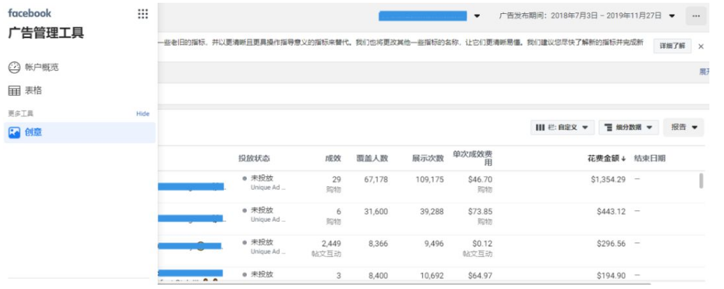Click the 31,600 reach value
The width and height of the screenshot is (724, 289).
pos(376,211)
